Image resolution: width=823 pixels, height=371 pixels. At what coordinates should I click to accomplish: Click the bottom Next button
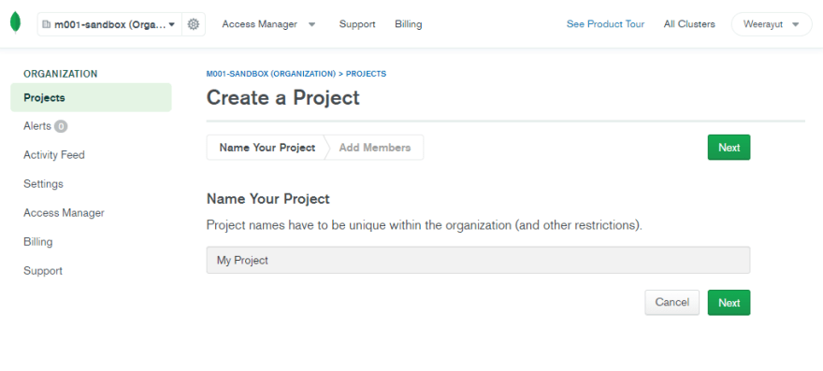click(729, 302)
